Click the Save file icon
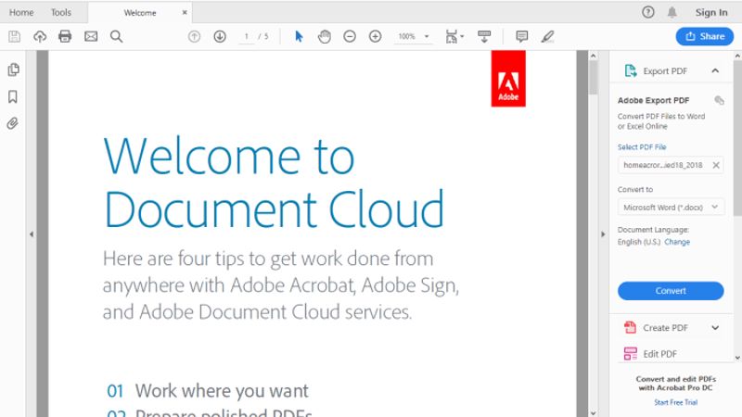The image size is (742, 417). pos(14,36)
